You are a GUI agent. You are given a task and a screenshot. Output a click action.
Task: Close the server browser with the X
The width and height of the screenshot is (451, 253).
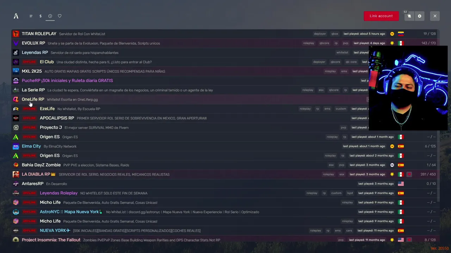coord(435,16)
